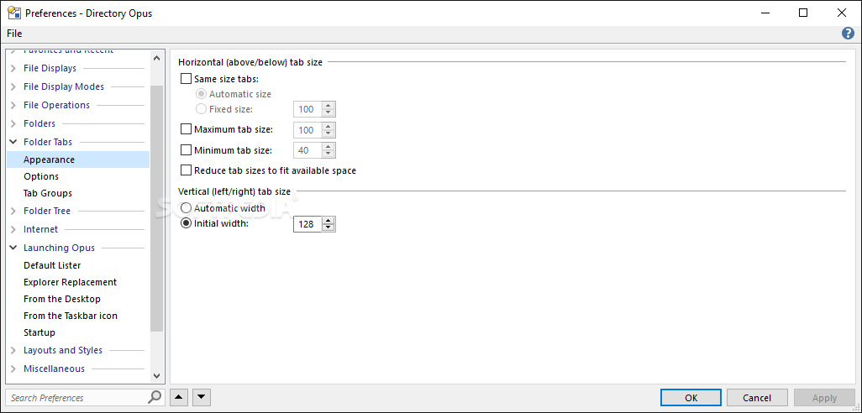
Task: Expand Folders category
Action: coord(13,123)
